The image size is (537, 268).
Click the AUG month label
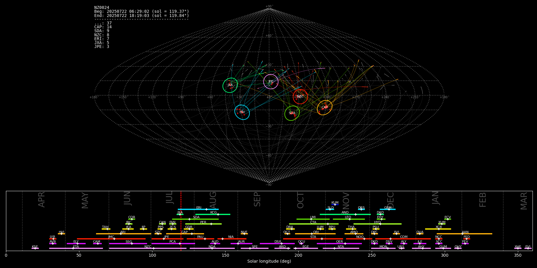(x=213, y=200)
